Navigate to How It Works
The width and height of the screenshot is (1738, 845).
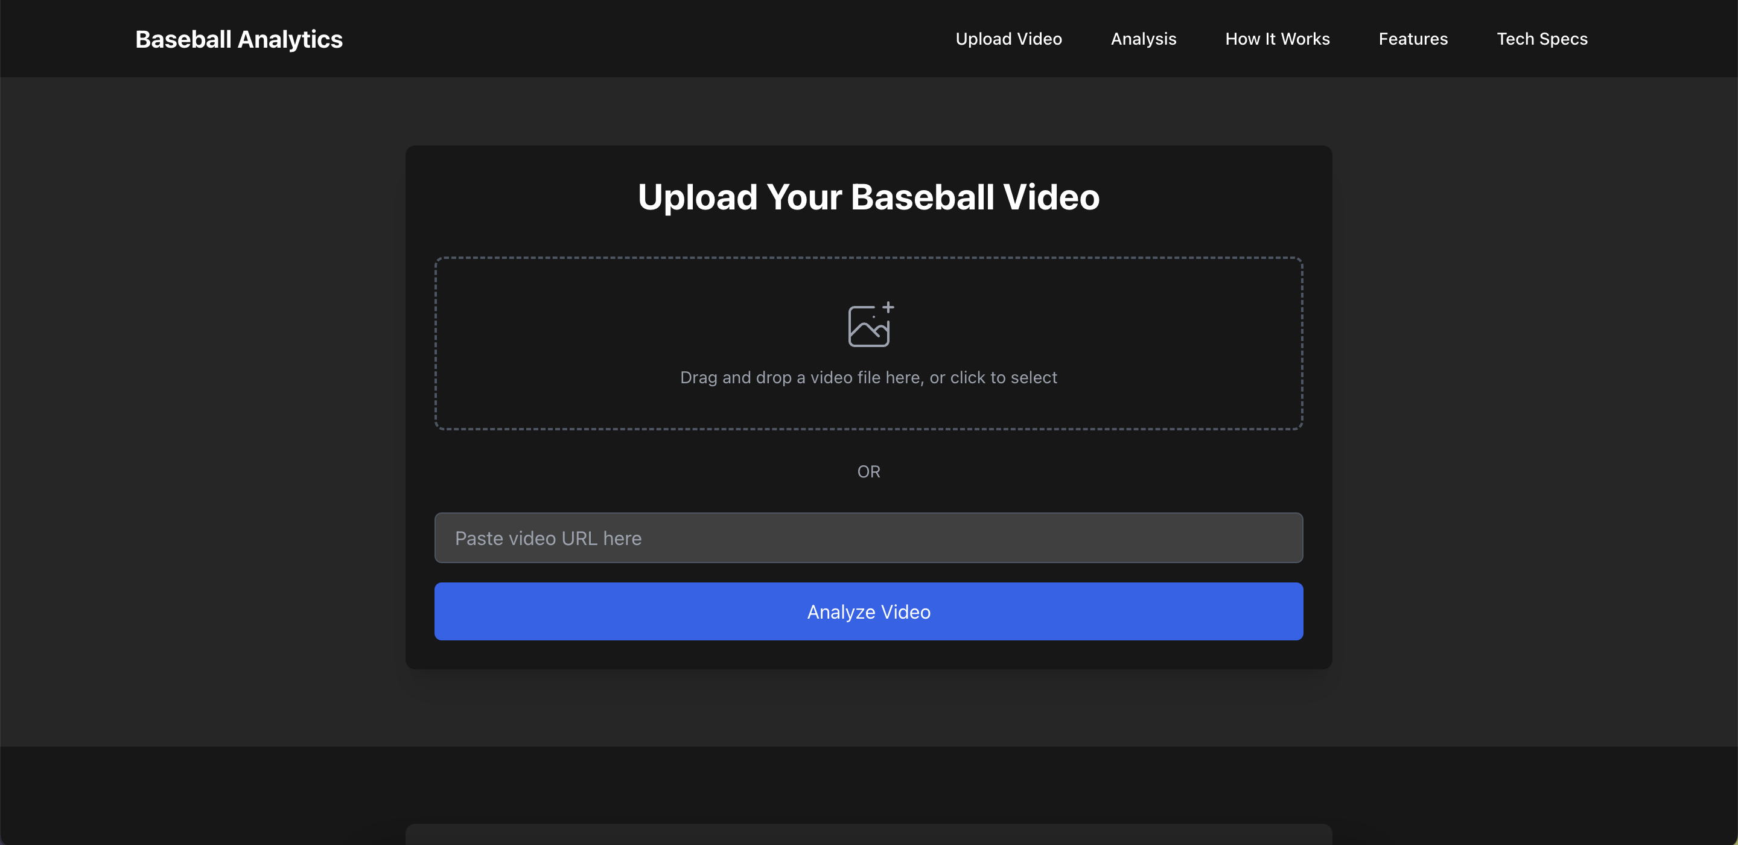tap(1276, 39)
